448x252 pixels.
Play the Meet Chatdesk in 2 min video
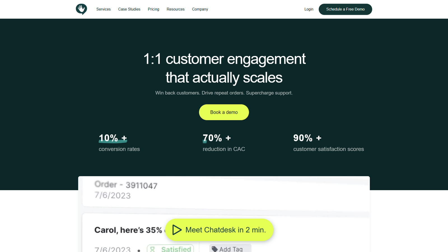[x=219, y=230]
